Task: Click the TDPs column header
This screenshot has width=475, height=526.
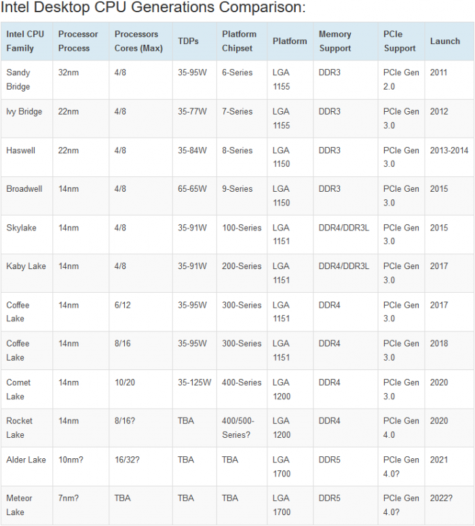Action: (189, 41)
